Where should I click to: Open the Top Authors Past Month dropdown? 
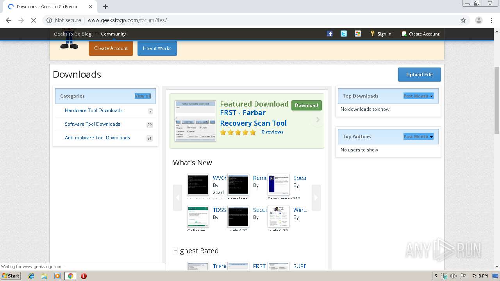[418, 137]
